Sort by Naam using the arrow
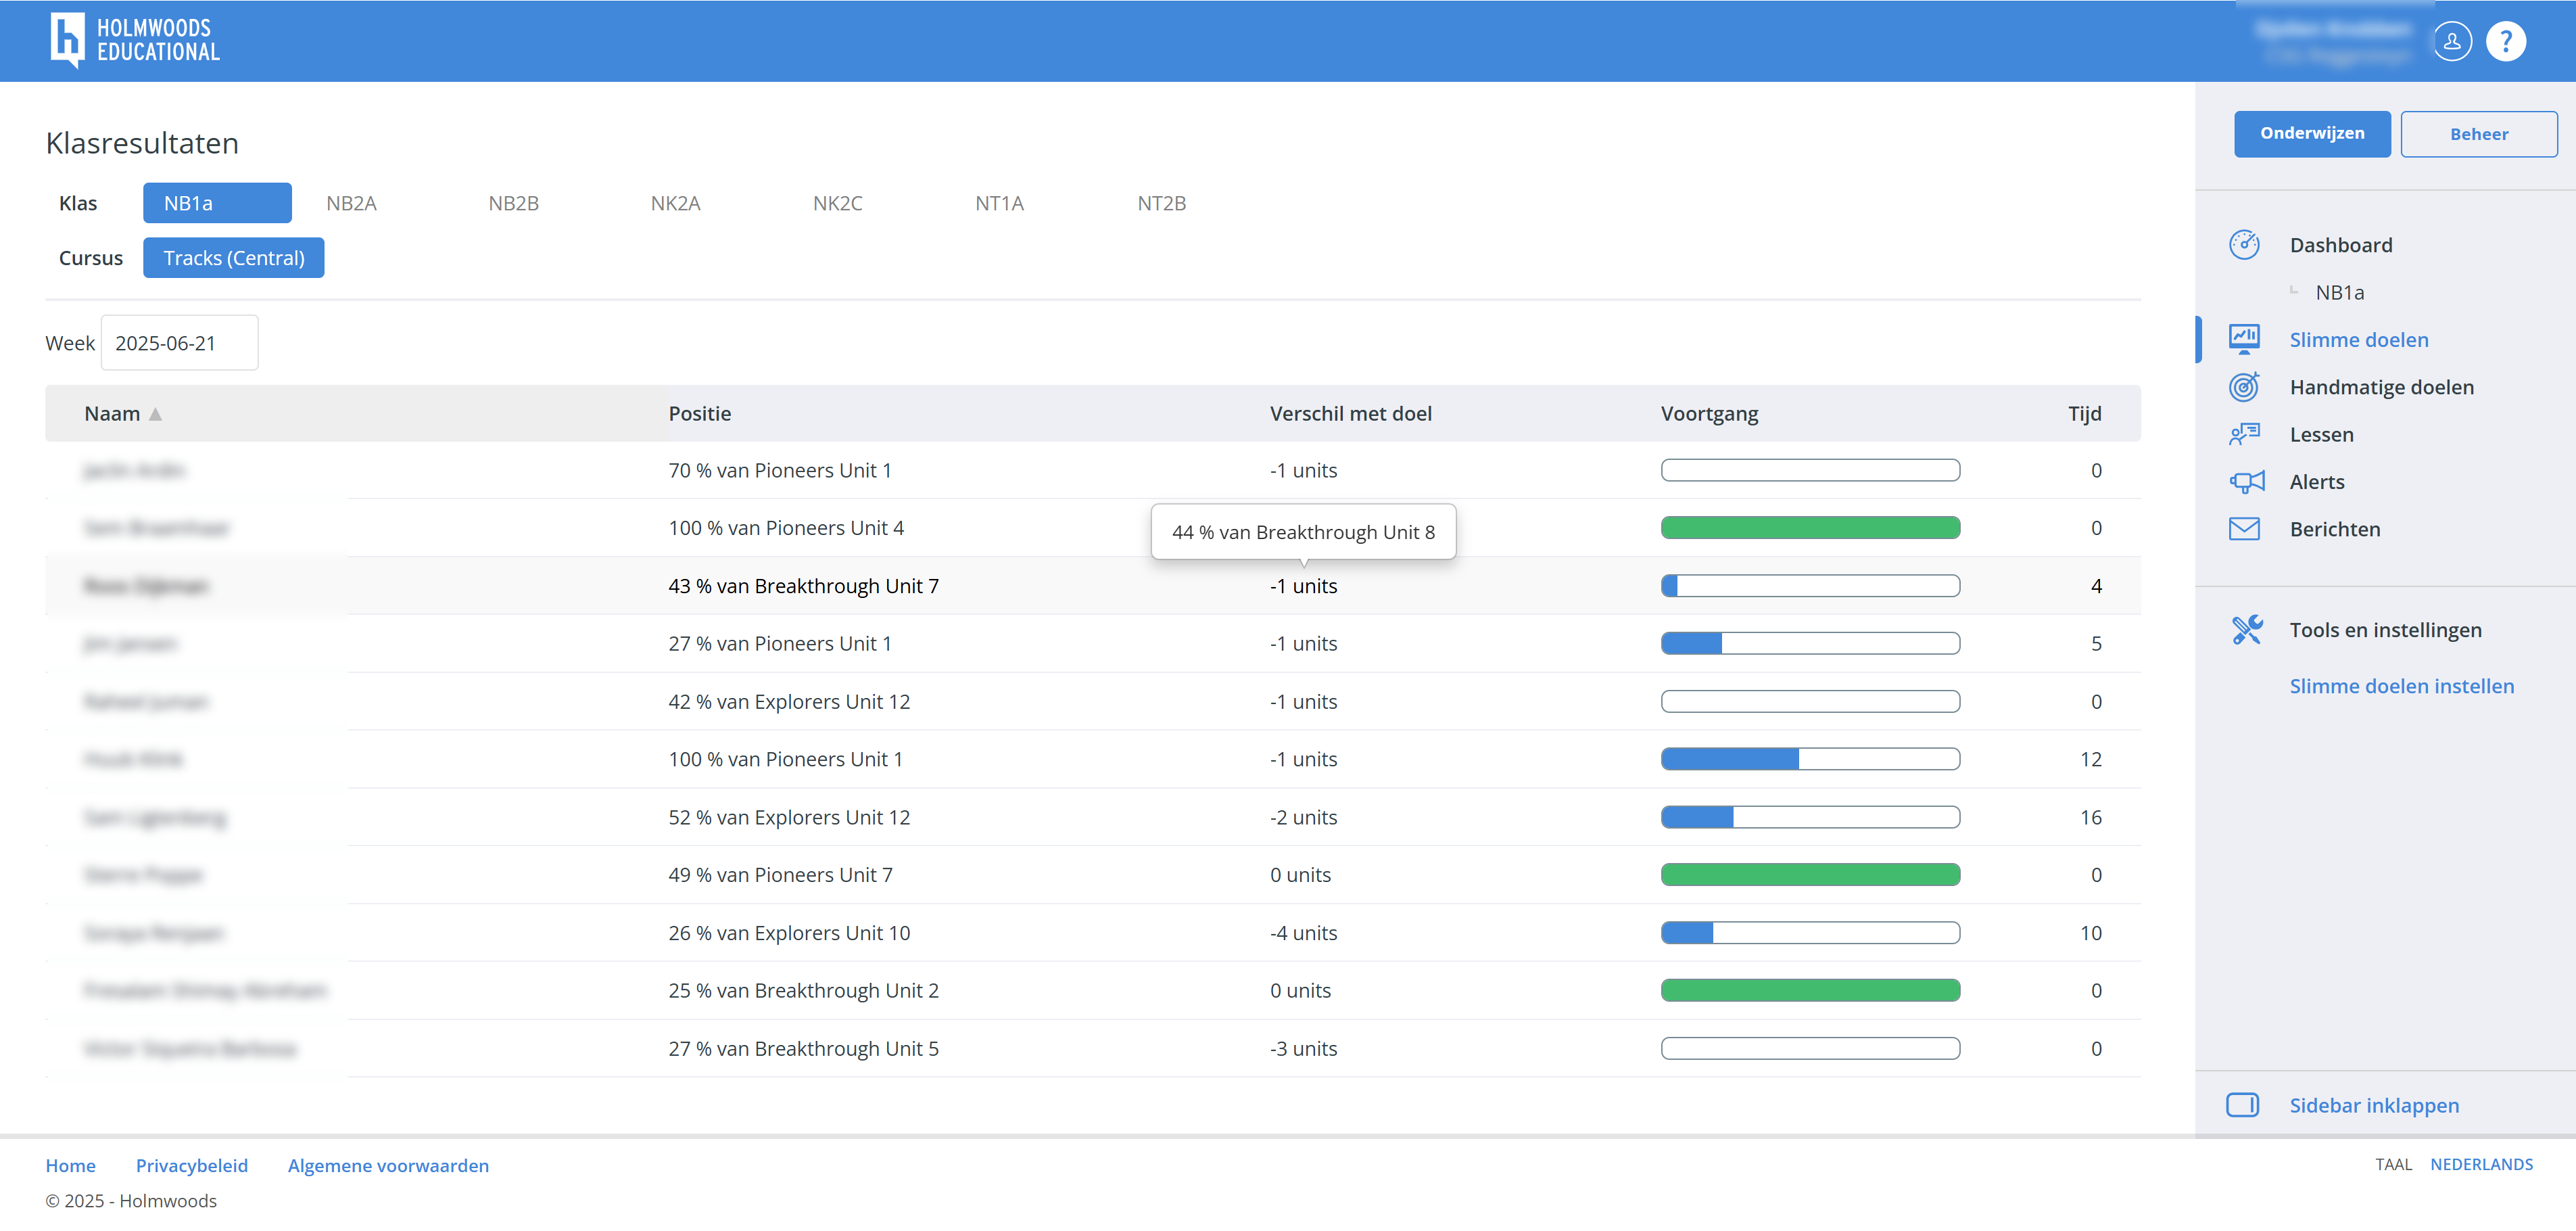2576x1231 pixels. 155,414
